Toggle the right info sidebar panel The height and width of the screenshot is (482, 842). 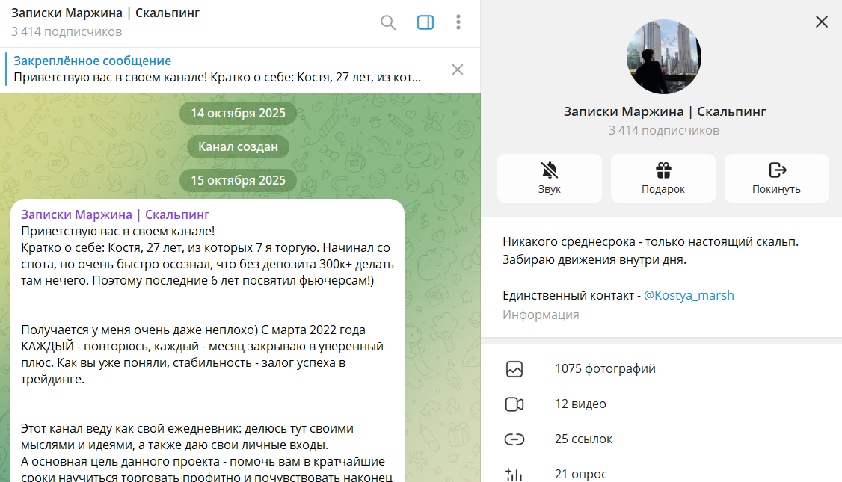[425, 22]
